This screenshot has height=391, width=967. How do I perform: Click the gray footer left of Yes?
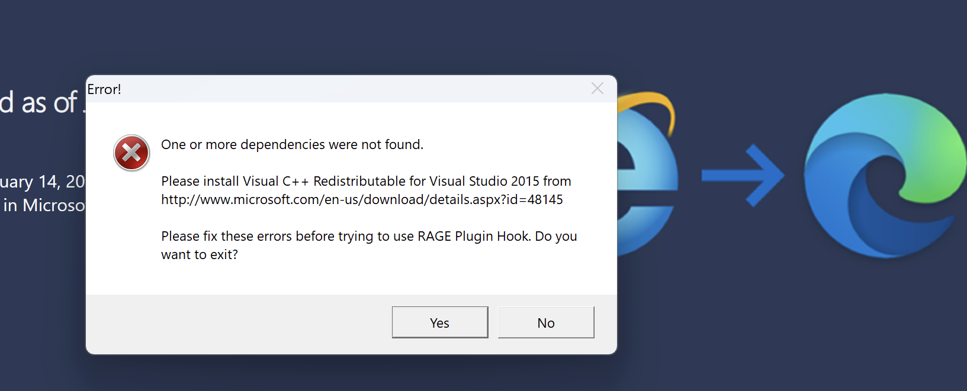237,324
